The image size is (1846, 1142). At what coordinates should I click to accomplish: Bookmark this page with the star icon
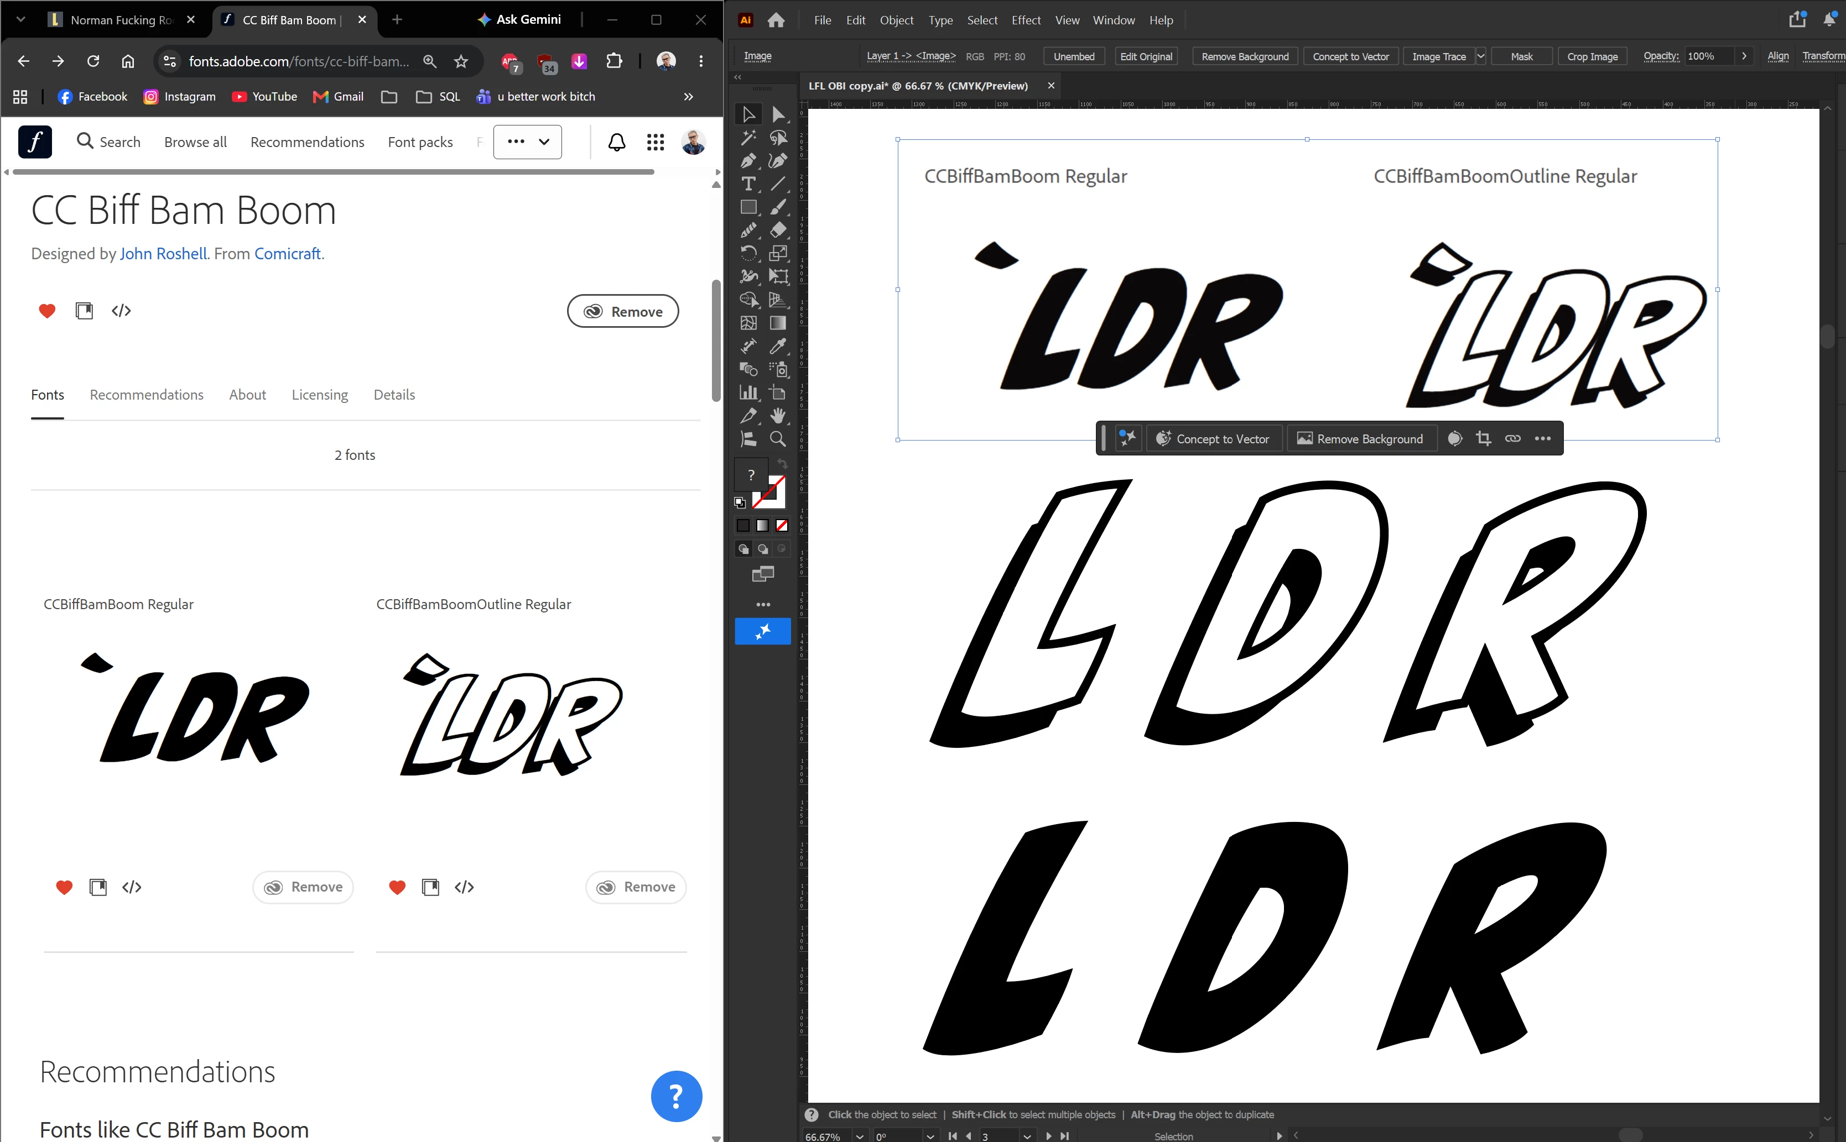coord(461,61)
